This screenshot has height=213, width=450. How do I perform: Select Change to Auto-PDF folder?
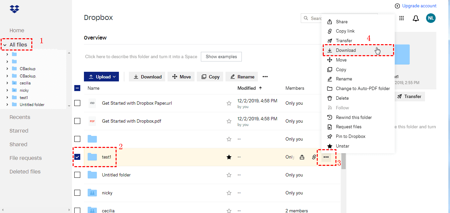[358, 88]
